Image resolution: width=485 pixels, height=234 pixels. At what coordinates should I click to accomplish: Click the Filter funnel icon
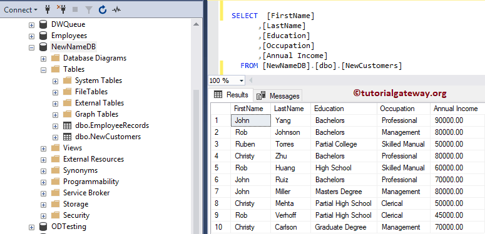click(x=89, y=10)
